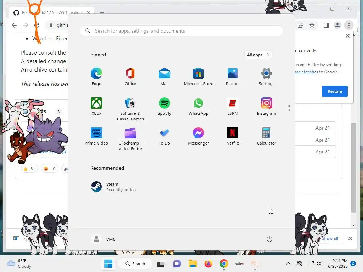
Task: Select the GitHub Release tab
Action: tap(52, 12)
